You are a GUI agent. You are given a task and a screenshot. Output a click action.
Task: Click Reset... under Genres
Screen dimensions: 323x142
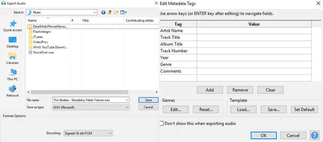[x=206, y=109]
